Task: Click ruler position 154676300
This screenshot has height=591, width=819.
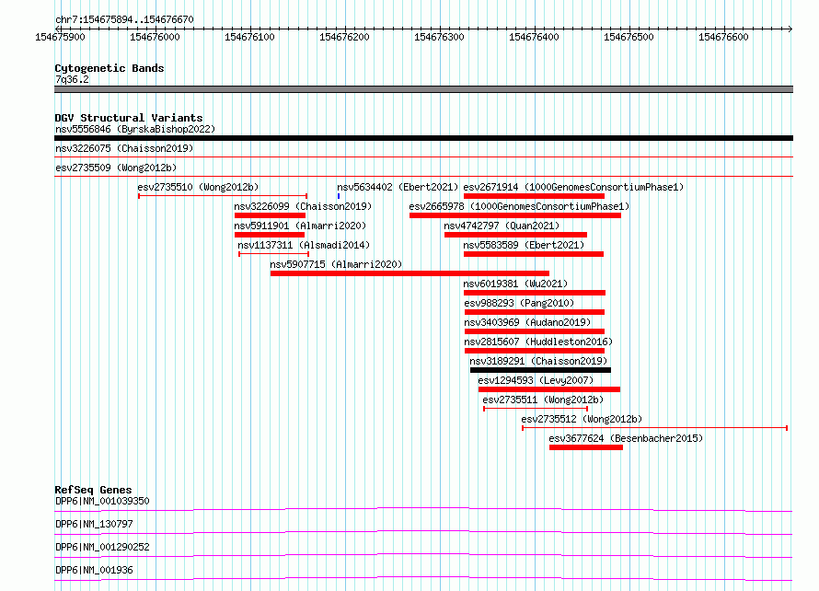Action: [x=439, y=37]
